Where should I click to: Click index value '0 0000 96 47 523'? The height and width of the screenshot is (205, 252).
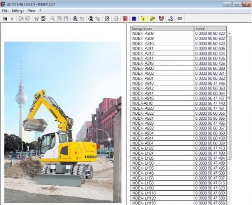[x=210, y=188]
